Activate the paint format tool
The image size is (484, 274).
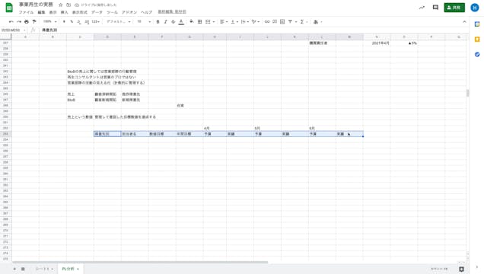pyautogui.click(x=34, y=21)
